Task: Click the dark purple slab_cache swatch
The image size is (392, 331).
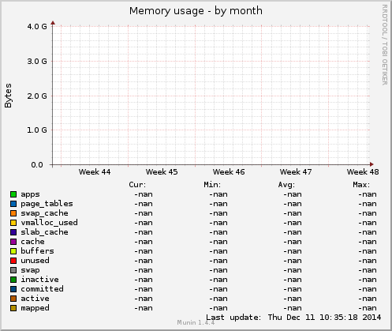Action: tap(13, 232)
